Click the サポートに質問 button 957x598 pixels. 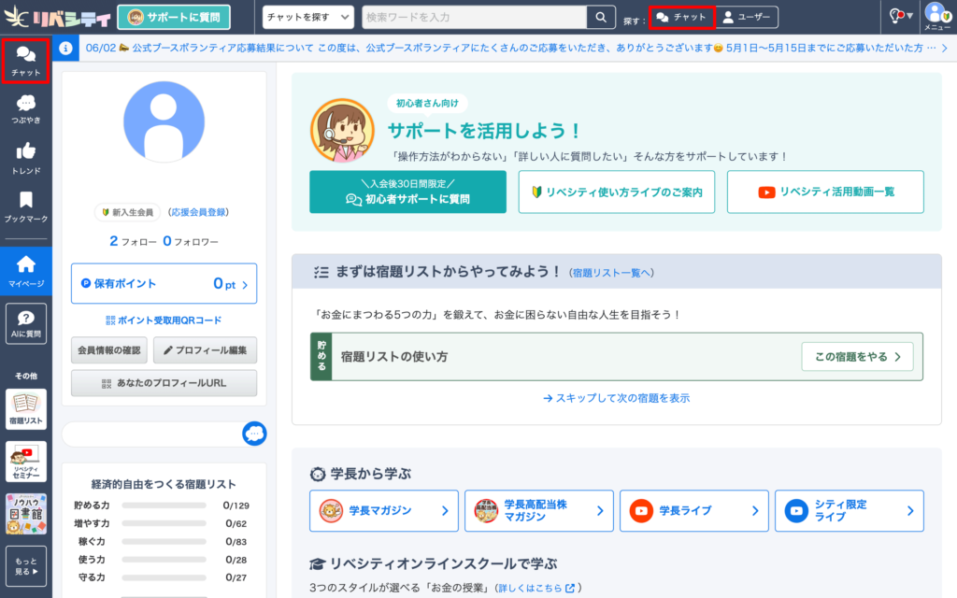click(174, 17)
